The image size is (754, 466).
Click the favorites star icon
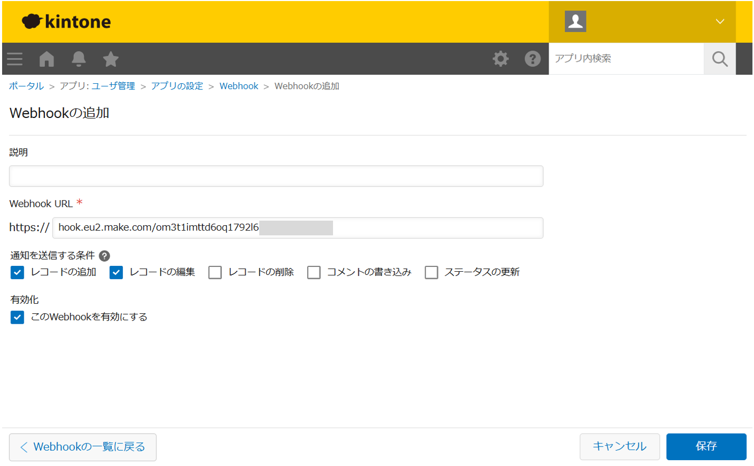[x=111, y=59]
